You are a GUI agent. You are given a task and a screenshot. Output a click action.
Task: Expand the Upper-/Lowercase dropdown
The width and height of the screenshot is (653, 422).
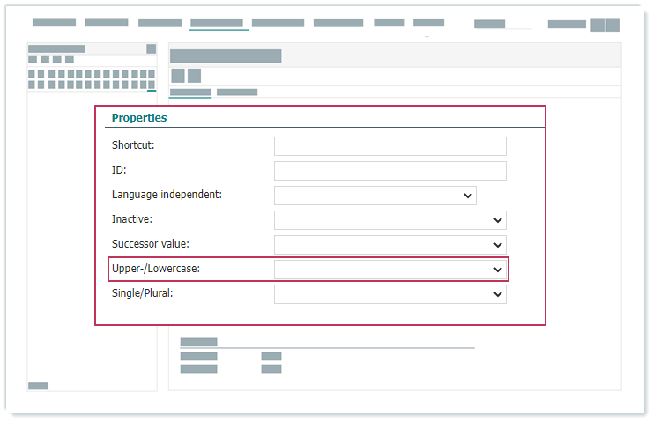[390, 270]
